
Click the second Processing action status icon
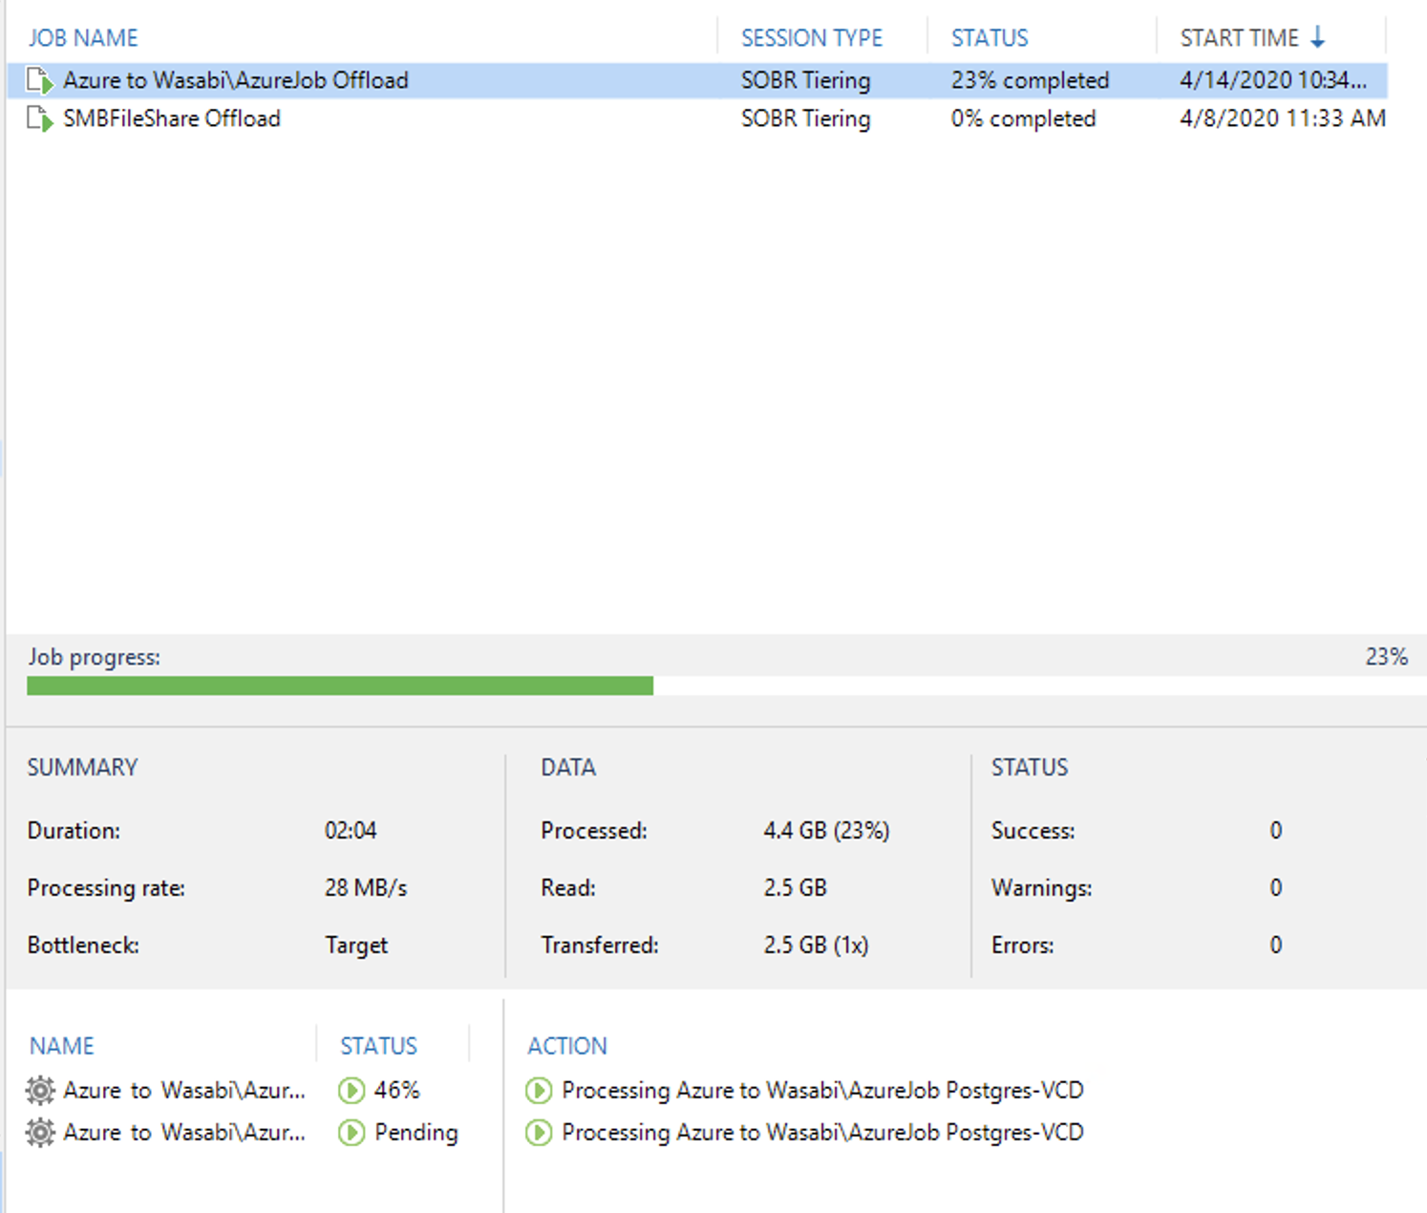tap(539, 1132)
